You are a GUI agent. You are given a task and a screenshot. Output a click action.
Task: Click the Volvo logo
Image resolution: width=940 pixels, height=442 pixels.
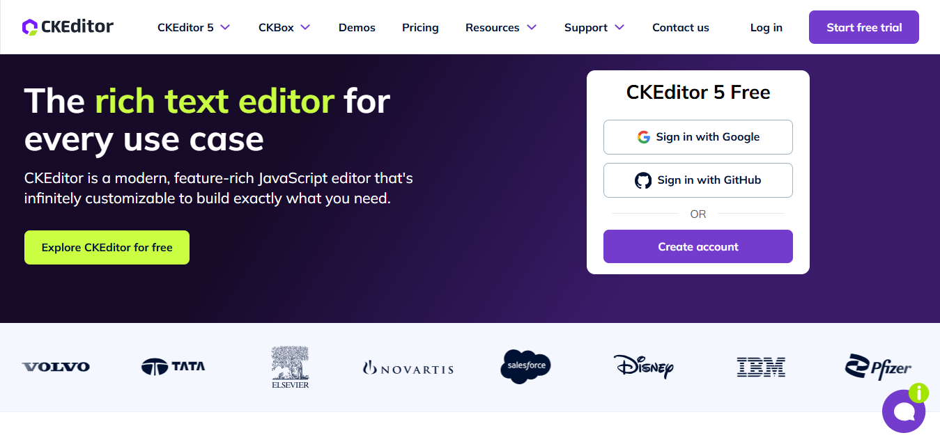[56, 367]
